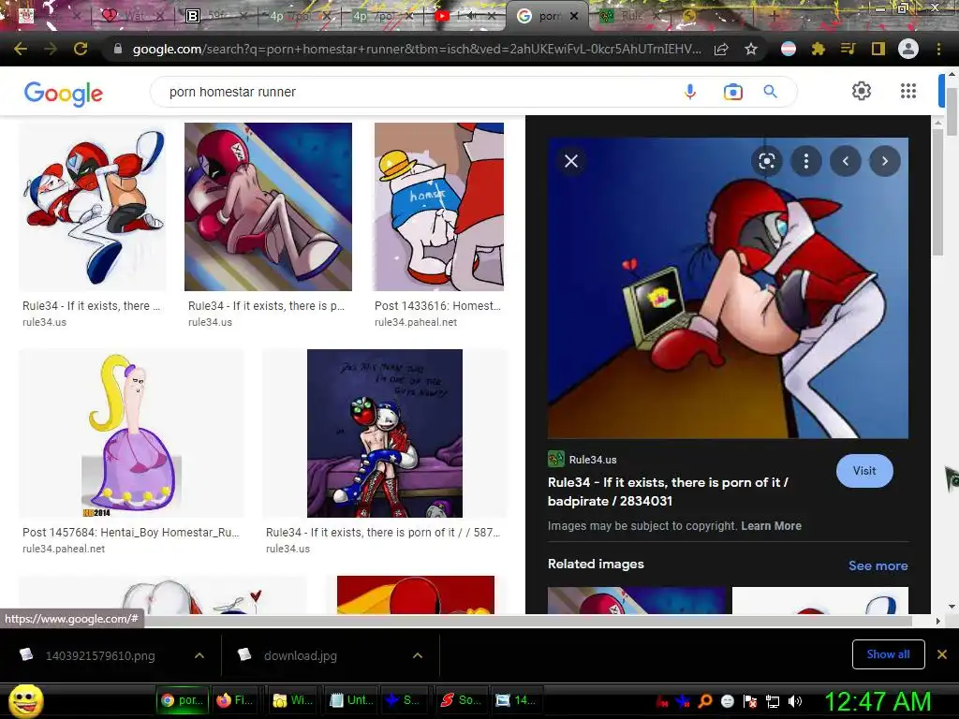The width and height of the screenshot is (959, 719).
Task: Open the volume icon in system tray
Action: click(x=795, y=701)
